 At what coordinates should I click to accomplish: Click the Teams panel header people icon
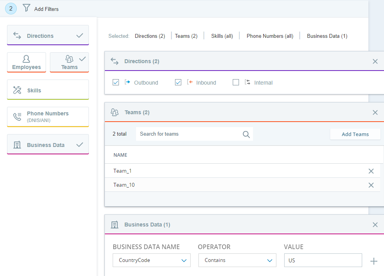[x=115, y=112]
